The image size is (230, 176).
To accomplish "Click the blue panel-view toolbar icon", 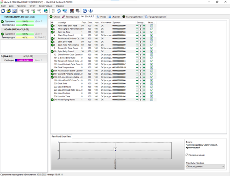I will tap(14, 11).
